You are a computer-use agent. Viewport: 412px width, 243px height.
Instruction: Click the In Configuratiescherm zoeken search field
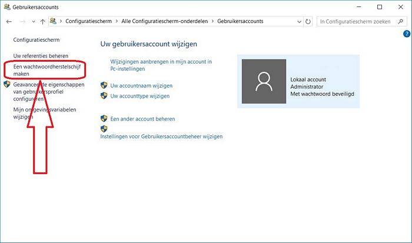click(x=357, y=21)
